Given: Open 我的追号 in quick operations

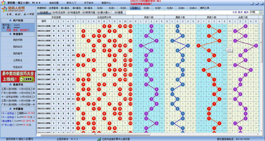Looking at the screenshot, I should [x=18, y=53].
